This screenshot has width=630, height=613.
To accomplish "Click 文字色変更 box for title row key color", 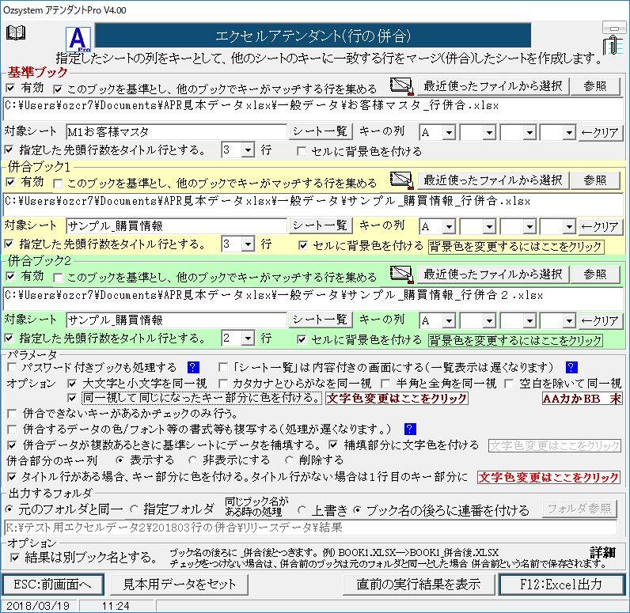I will (x=548, y=478).
